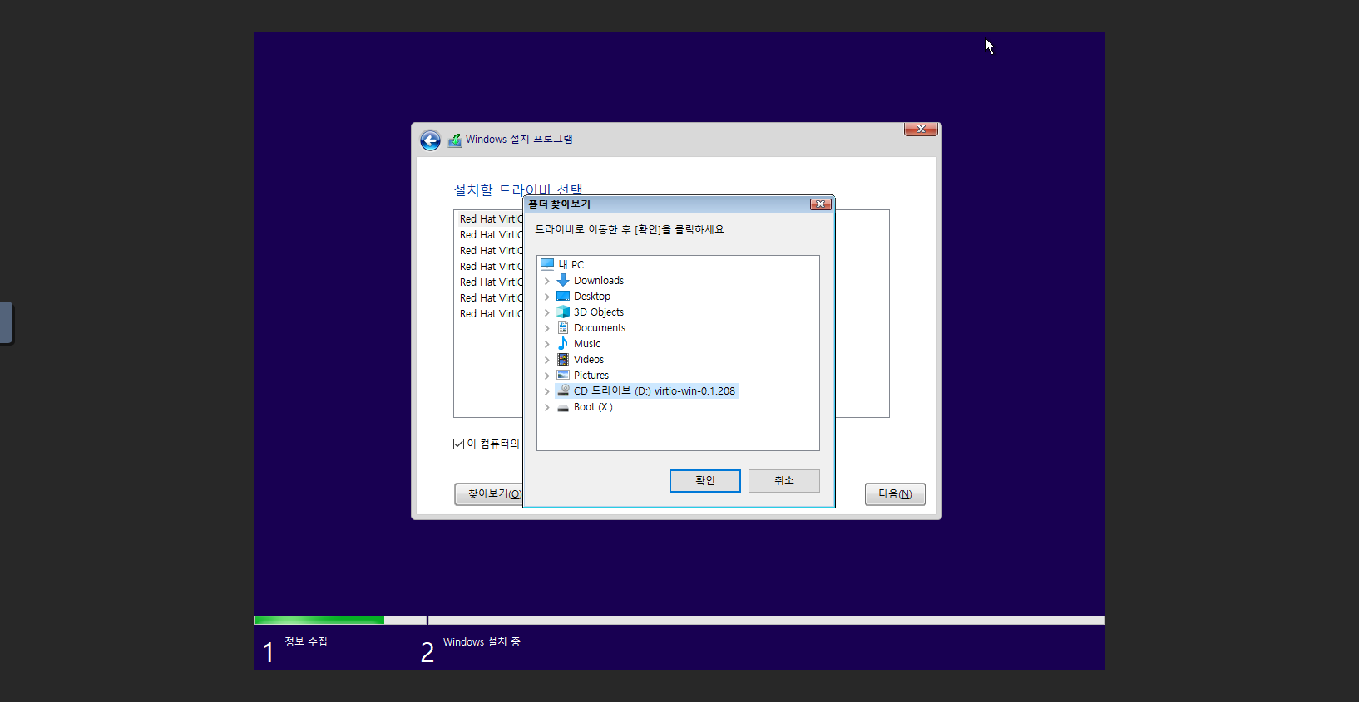Expand the CD drive virtio-win node
The width and height of the screenshot is (1359, 702).
(x=546, y=391)
